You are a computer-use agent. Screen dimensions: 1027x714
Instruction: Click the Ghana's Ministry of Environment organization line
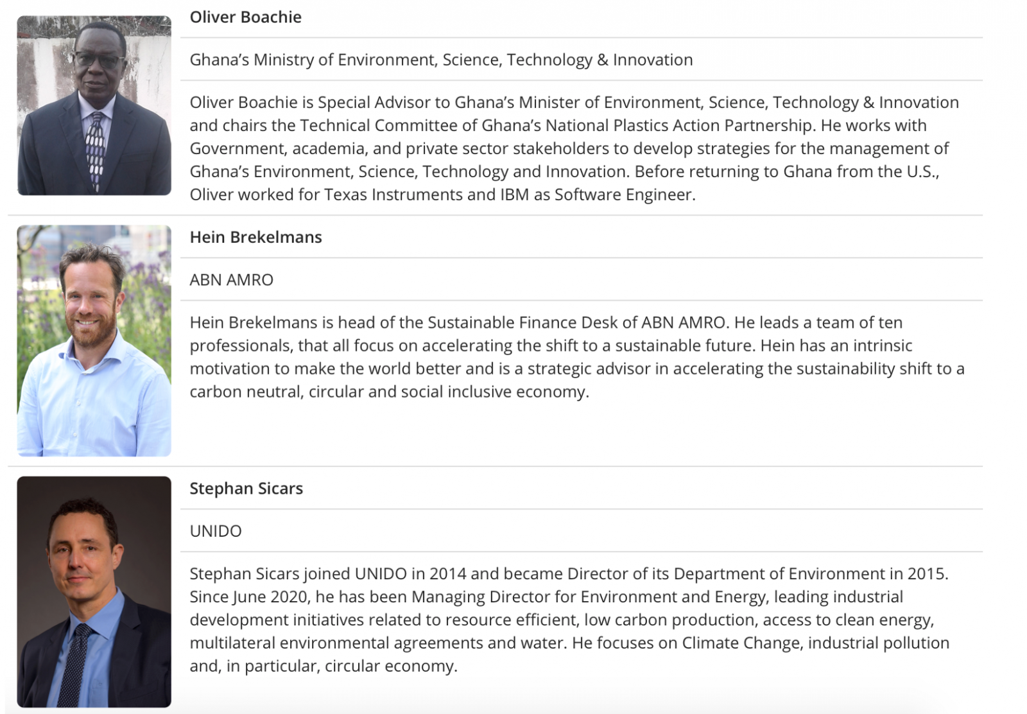tap(441, 60)
